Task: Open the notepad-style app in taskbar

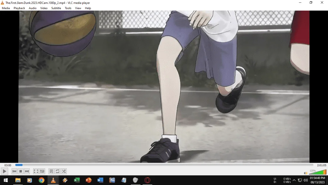Action: 124,180
